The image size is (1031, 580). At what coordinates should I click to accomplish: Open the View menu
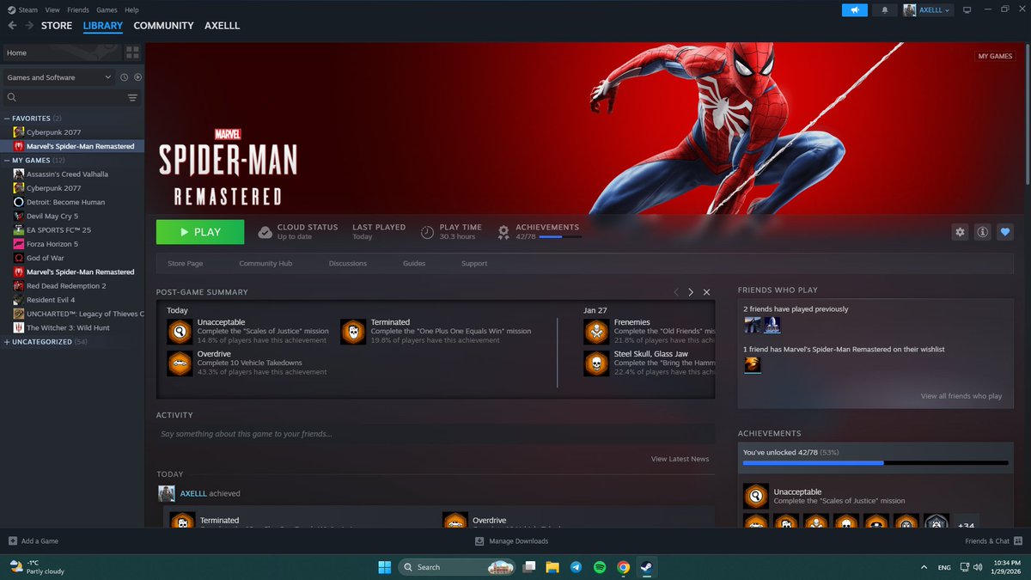(x=52, y=9)
